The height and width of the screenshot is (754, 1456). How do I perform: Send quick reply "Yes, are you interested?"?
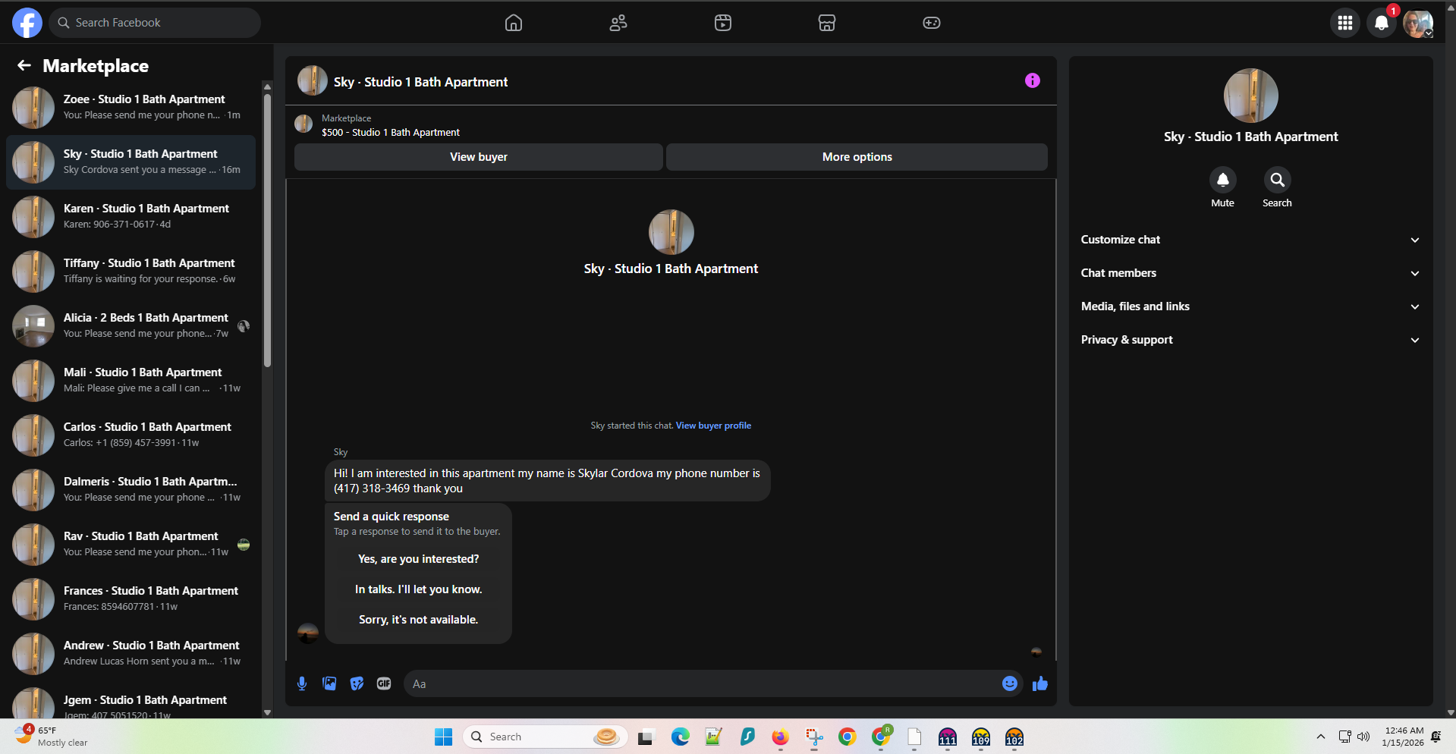[x=419, y=559]
